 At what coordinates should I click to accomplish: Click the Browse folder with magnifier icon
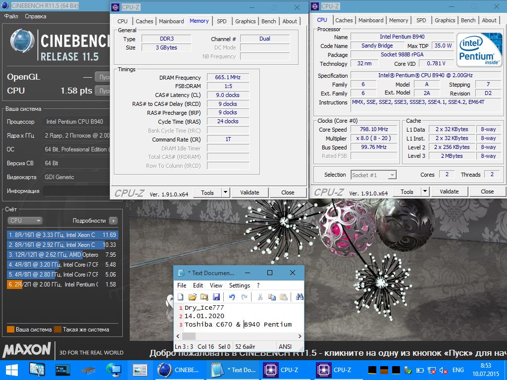pyautogui.click(x=204, y=297)
